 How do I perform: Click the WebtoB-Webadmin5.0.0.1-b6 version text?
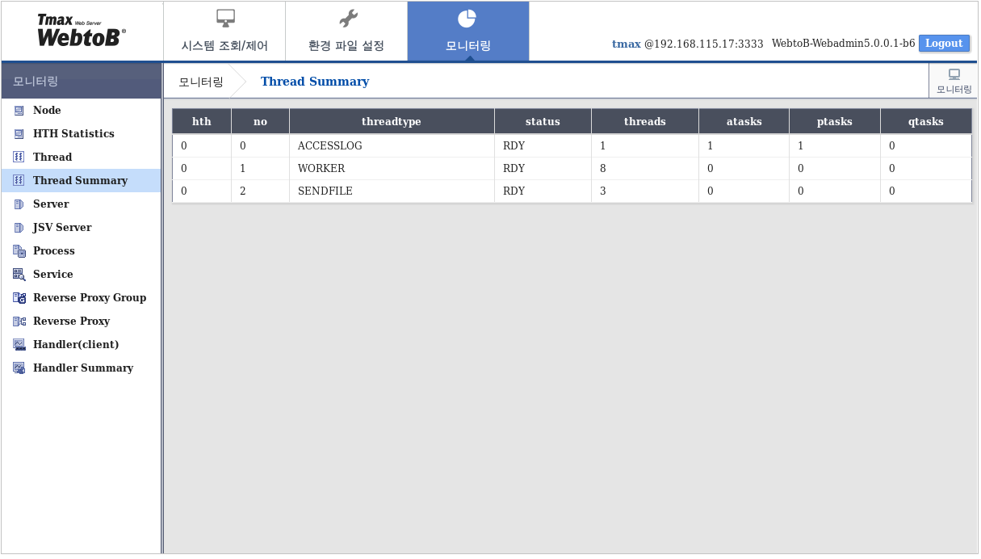(x=844, y=44)
